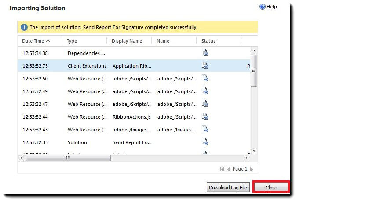Image resolution: width=365 pixels, height=200 pixels.
Task: Select the 12:53:34.38 time cell
Action: (x=35, y=53)
